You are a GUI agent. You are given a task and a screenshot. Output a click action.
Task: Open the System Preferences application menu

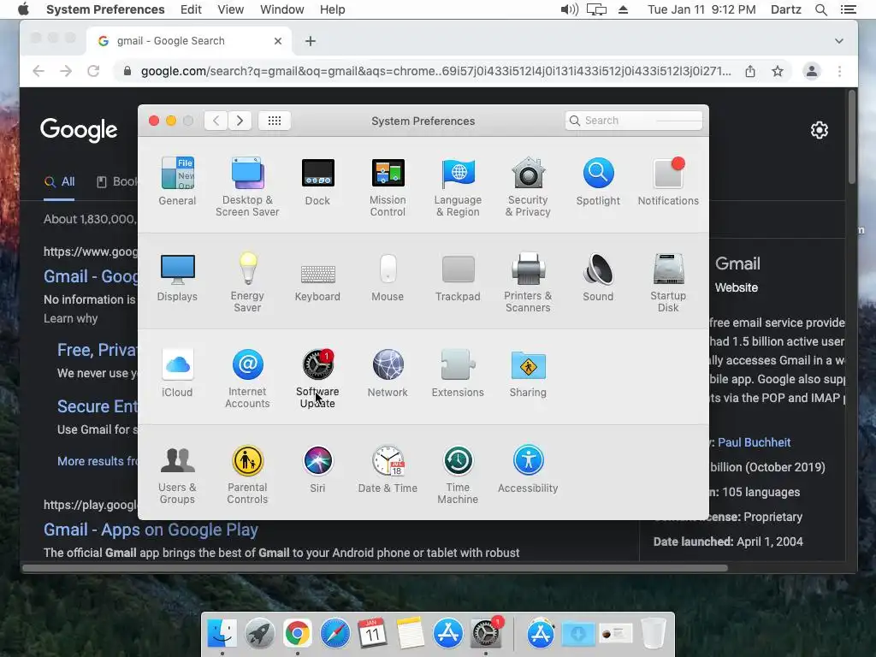(x=105, y=9)
